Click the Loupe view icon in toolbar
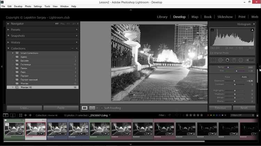The height and width of the screenshot is (146, 261). point(84,108)
